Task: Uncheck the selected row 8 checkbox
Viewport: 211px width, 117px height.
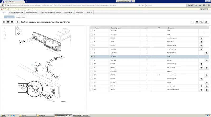Action: (91, 57)
